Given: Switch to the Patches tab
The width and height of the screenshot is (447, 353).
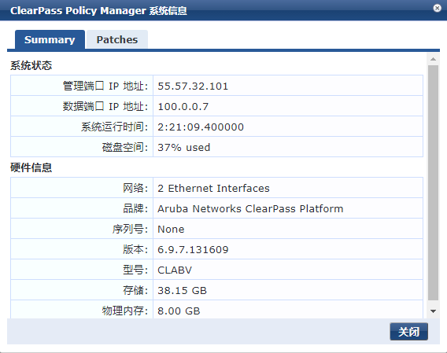Looking at the screenshot, I should pos(117,39).
